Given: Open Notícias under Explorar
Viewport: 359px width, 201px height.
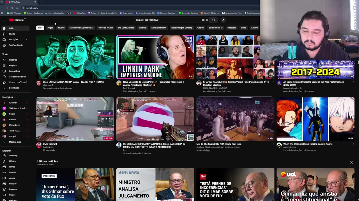Looking at the screenshot, I should tap(15, 183).
